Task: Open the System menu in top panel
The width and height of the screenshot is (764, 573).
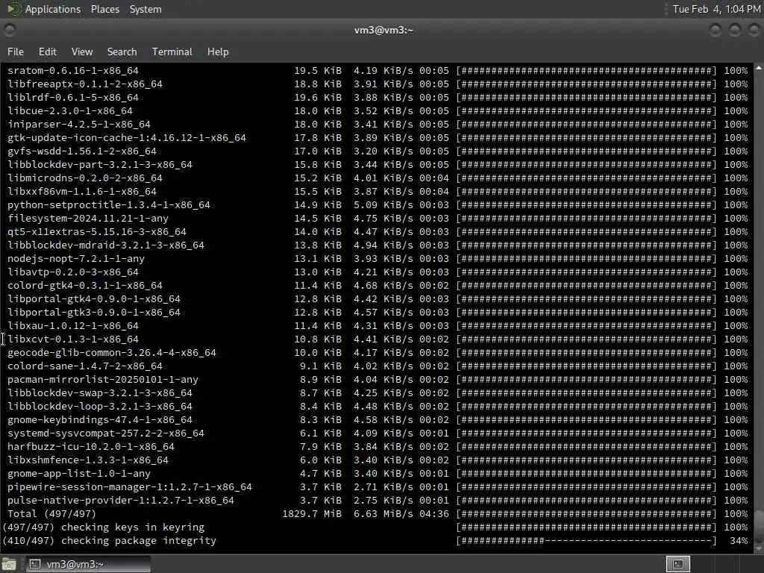Action: tap(145, 9)
